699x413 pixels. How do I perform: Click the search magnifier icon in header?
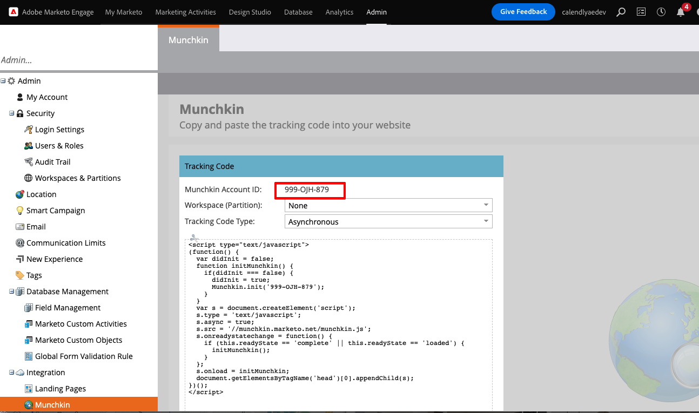tap(621, 12)
